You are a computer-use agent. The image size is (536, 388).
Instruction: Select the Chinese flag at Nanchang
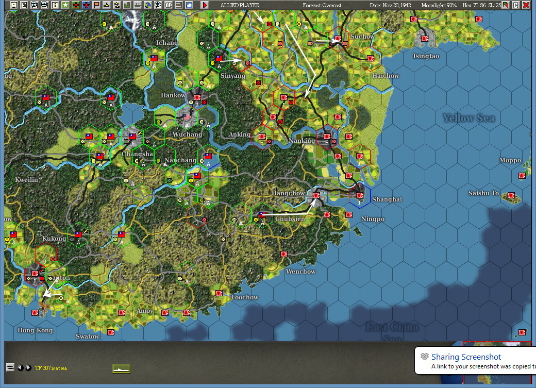197,175
